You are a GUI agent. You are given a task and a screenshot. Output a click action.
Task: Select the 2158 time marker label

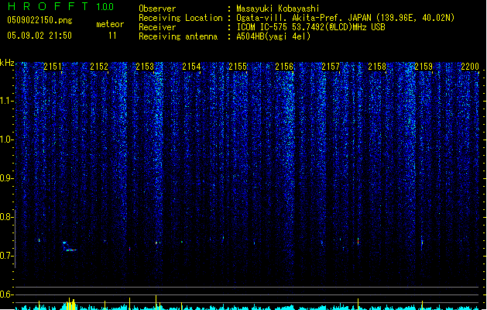[377, 67]
